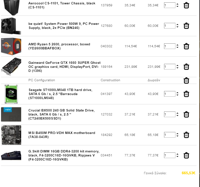Open Seagate ST1000LM048 hard drive product link
The width and height of the screenshot is (200, 187).
[x=61, y=94]
